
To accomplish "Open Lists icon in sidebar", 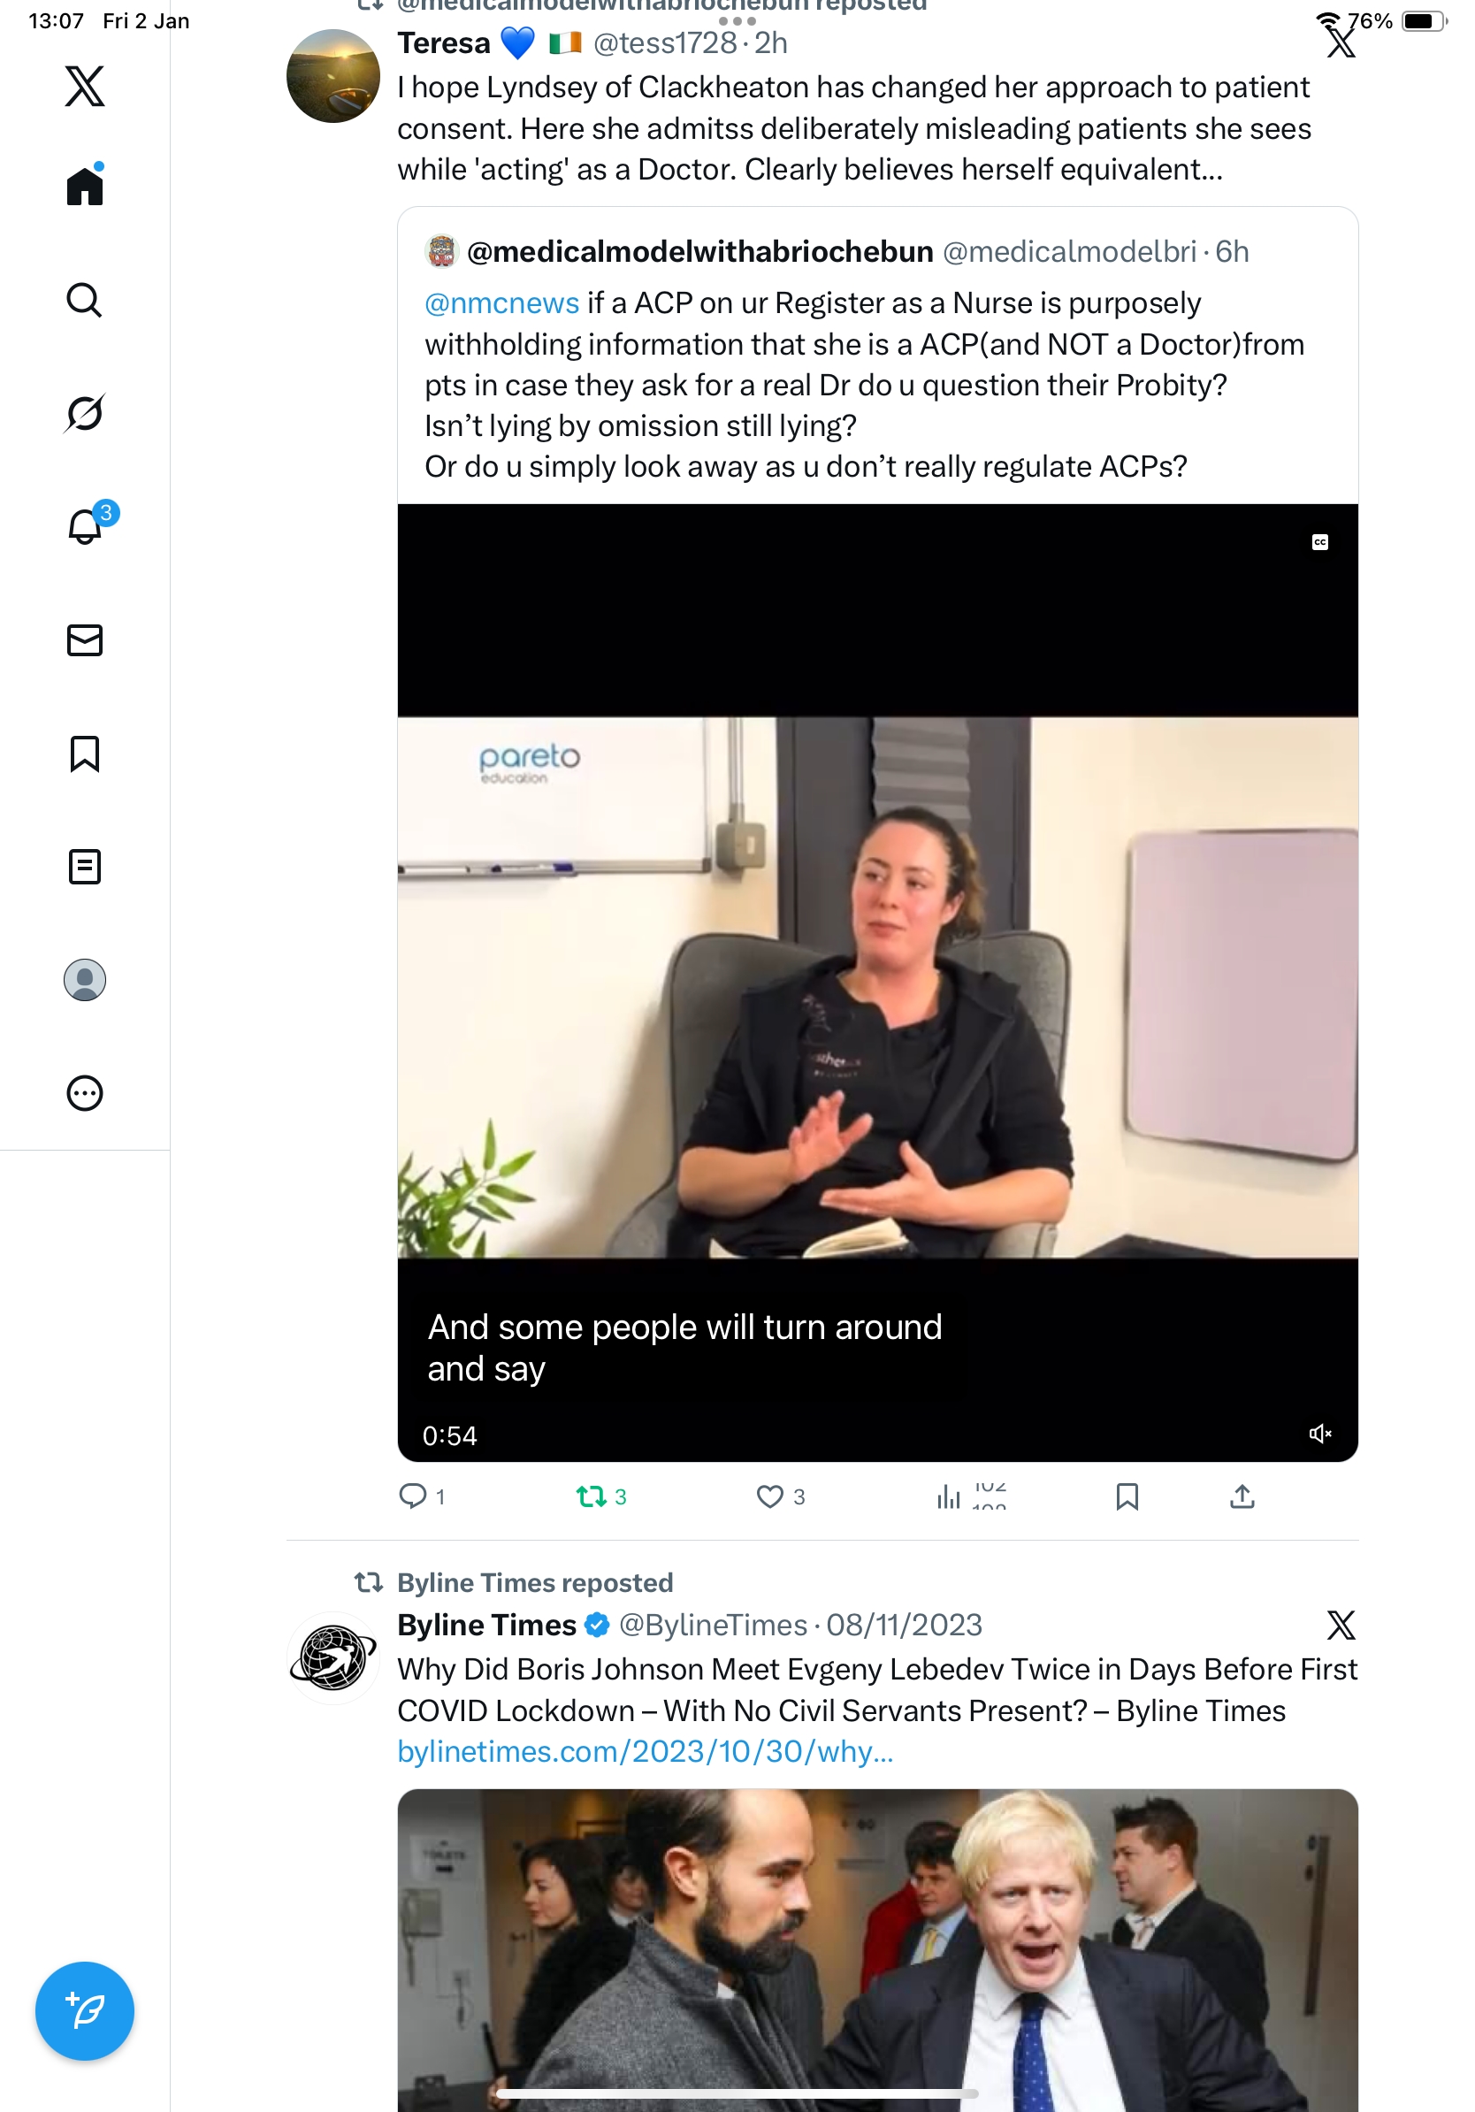I will (x=85, y=867).
